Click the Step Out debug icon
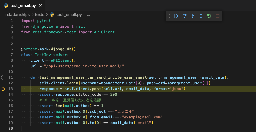Screen dimensions: 256x132 pos(201,16)
